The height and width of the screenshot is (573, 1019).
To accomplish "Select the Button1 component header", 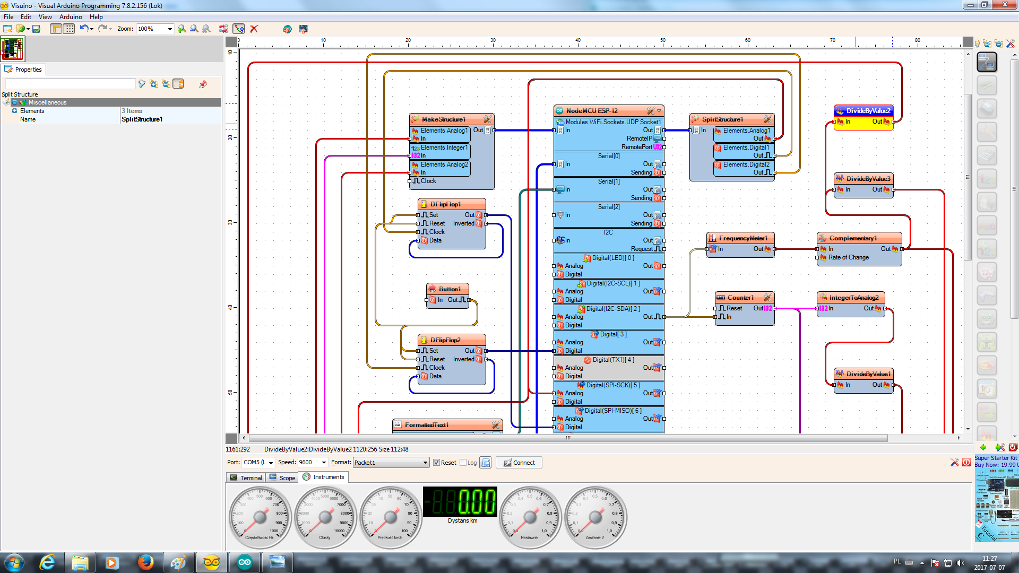I will (447, 289).
